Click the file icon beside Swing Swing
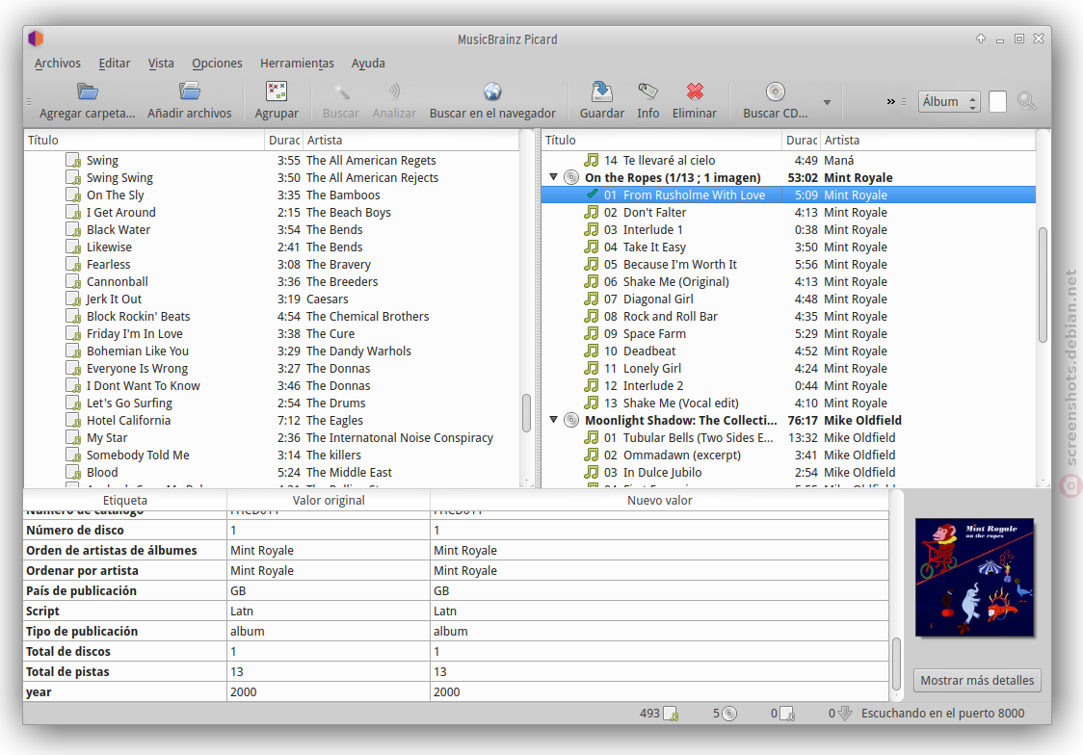The height and width of the screenshot is (755, 1083). [x=73, y=178]
